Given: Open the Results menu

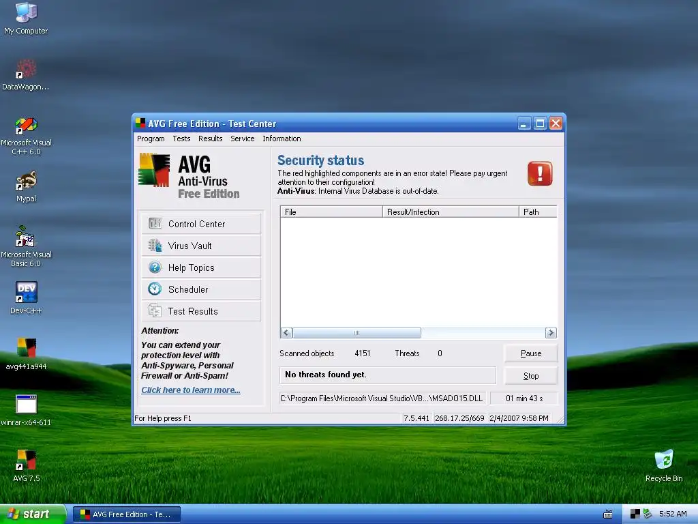Looking at the screenshot, I should (x=211, y=139).
